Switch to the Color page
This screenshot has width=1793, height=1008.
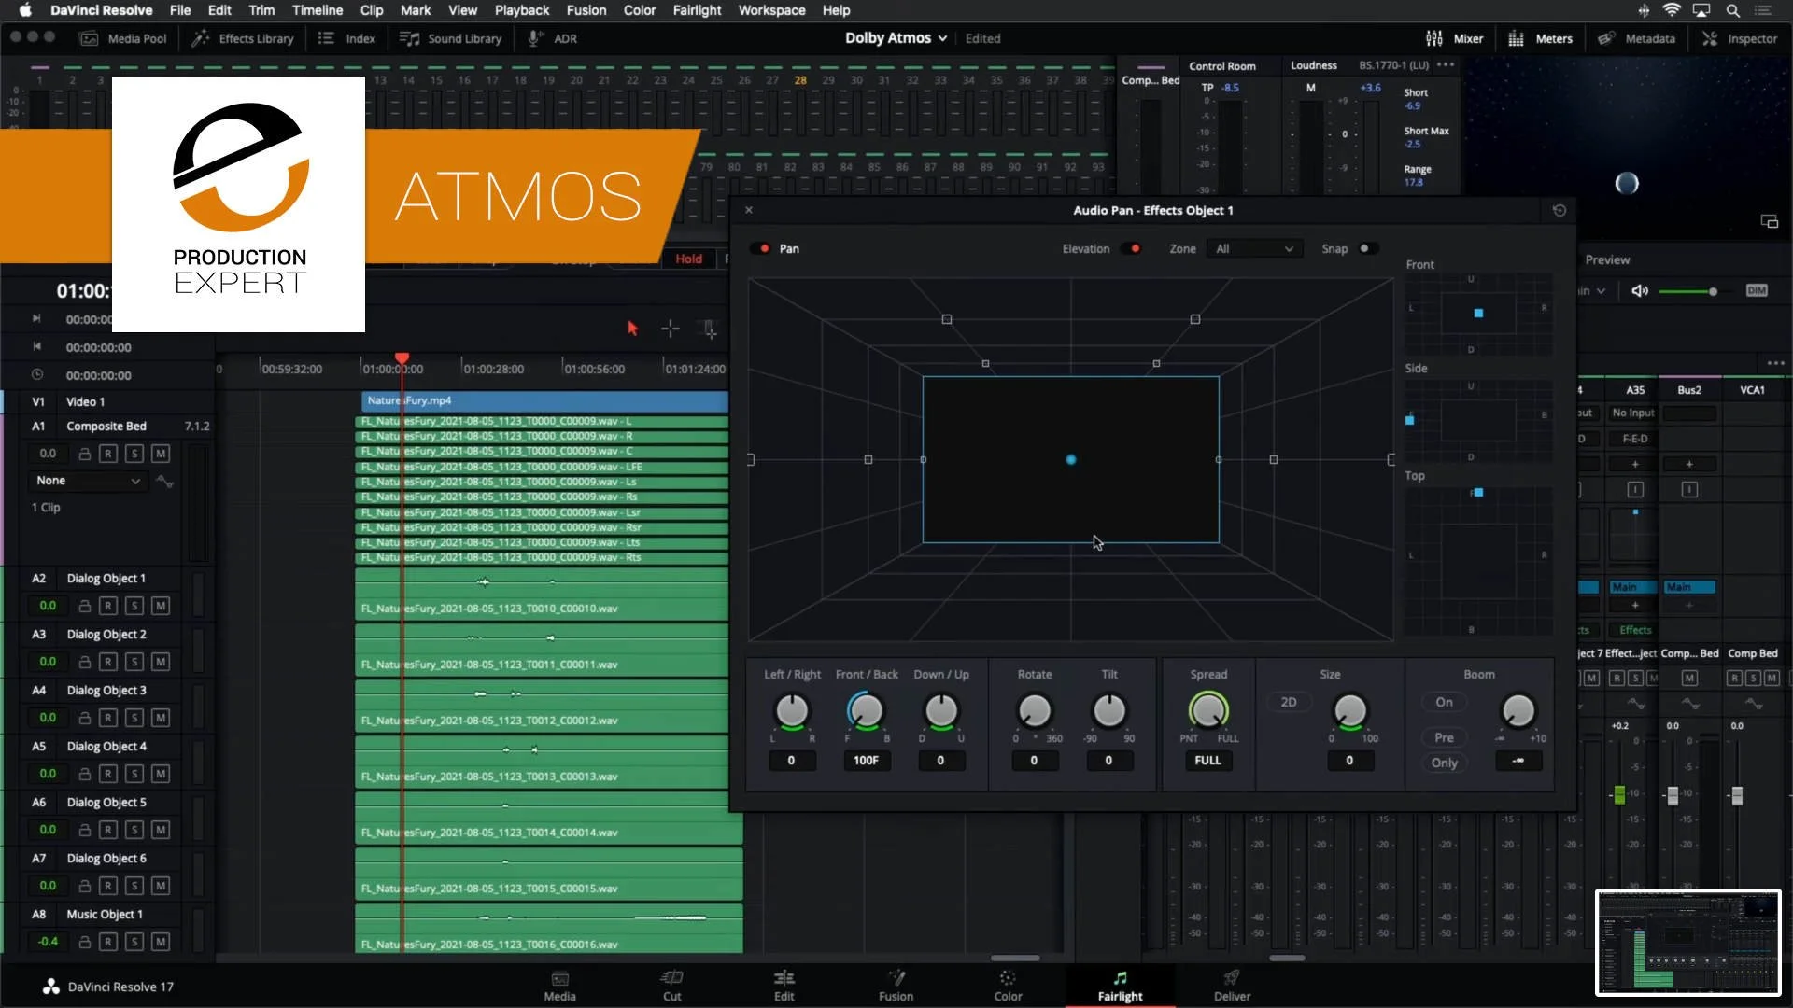click(1008, 986)
